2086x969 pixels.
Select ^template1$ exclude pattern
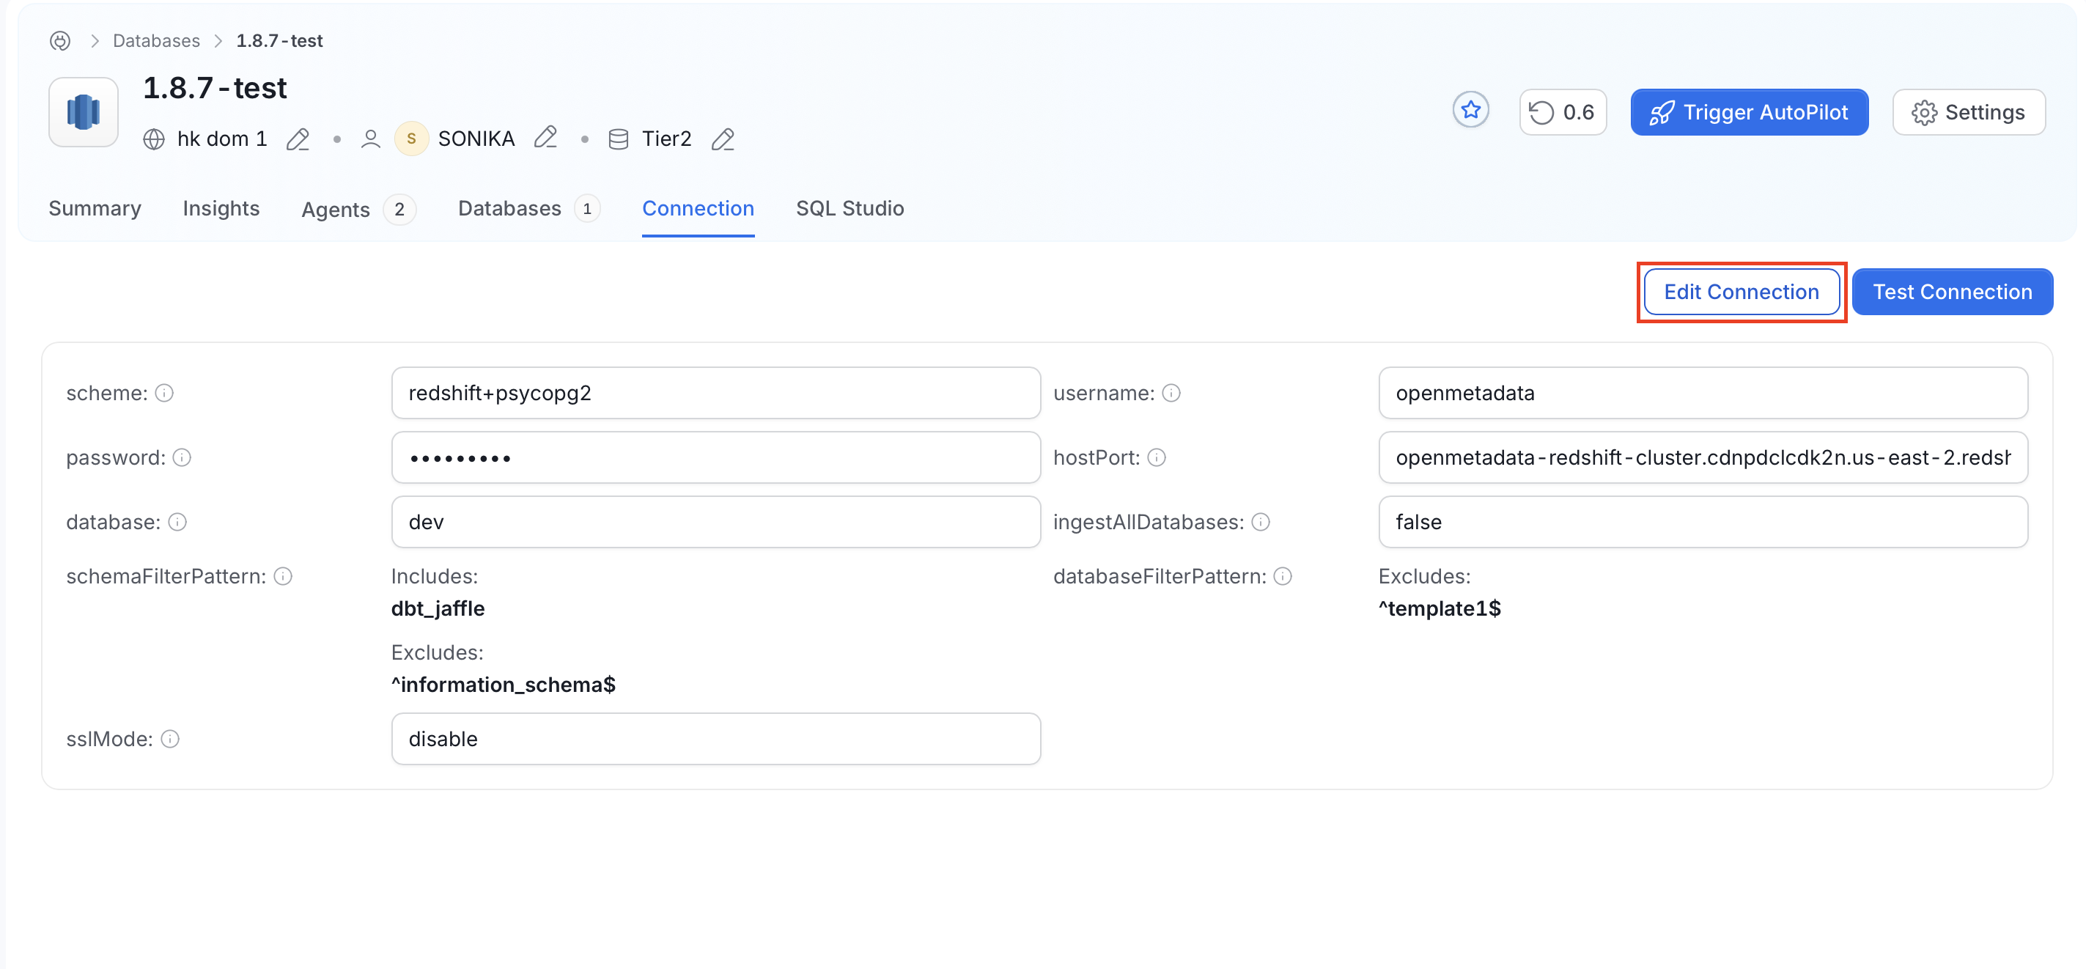click(1440, 609)
